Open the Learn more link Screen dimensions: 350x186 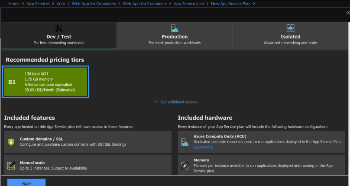pos(203,147)
